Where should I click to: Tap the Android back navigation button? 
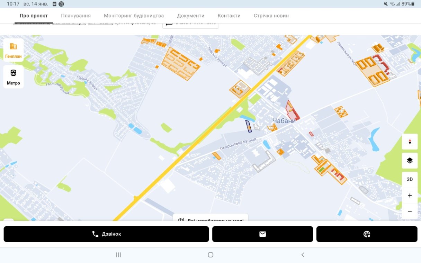coord(303,255)
